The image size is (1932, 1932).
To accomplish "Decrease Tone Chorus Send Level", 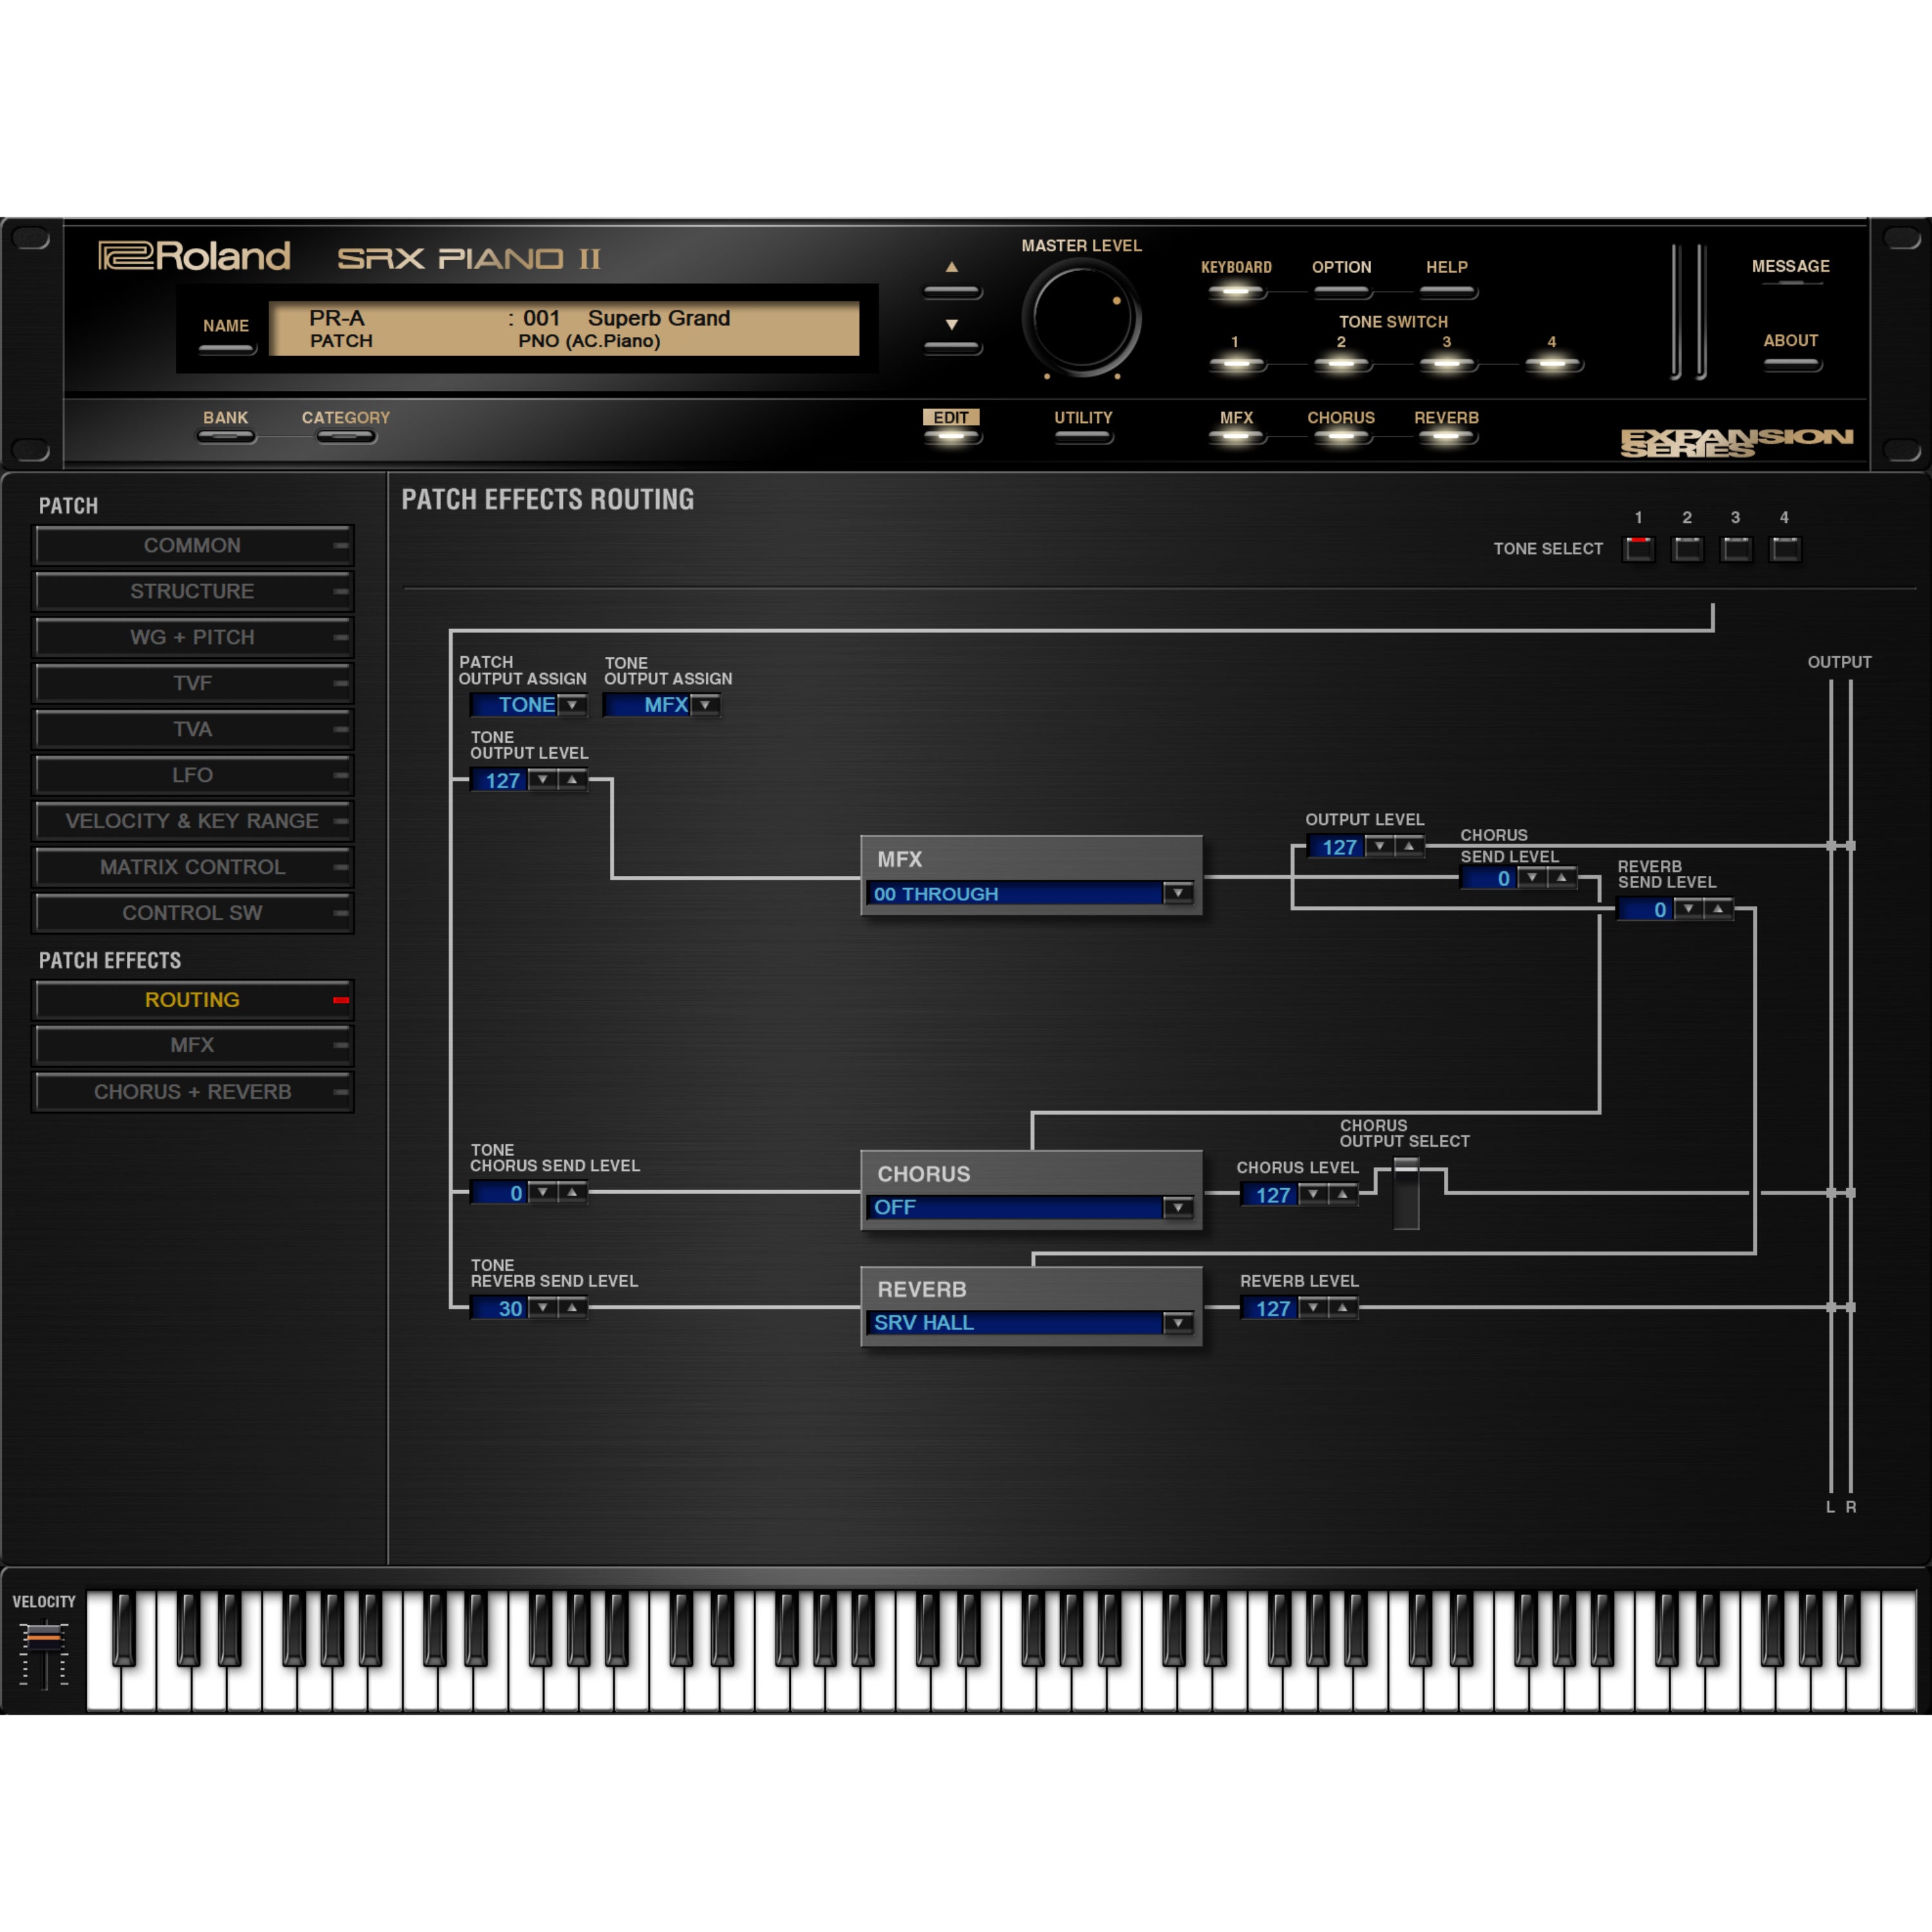I will (x=542, y=1192).
